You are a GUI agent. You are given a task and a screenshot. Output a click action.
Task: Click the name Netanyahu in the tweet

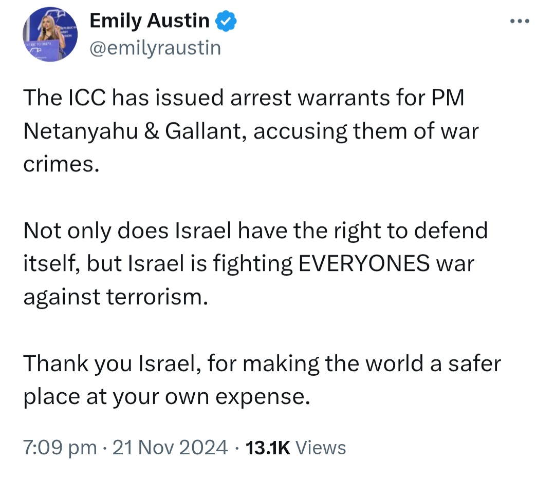[x=80, y=131]
